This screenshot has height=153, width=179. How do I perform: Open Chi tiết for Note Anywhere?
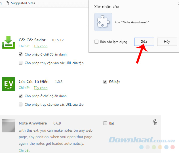tap(24, 150)
